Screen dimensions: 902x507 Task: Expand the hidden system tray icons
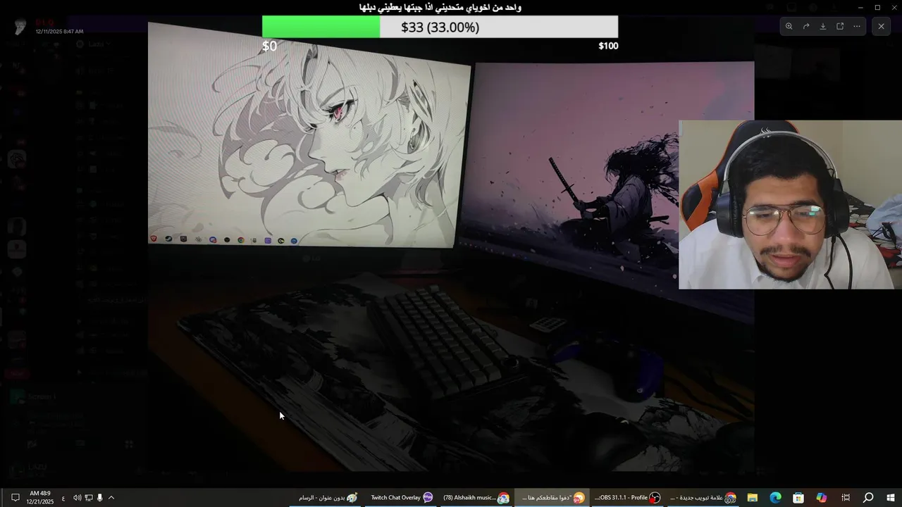[x=111, y=498]
